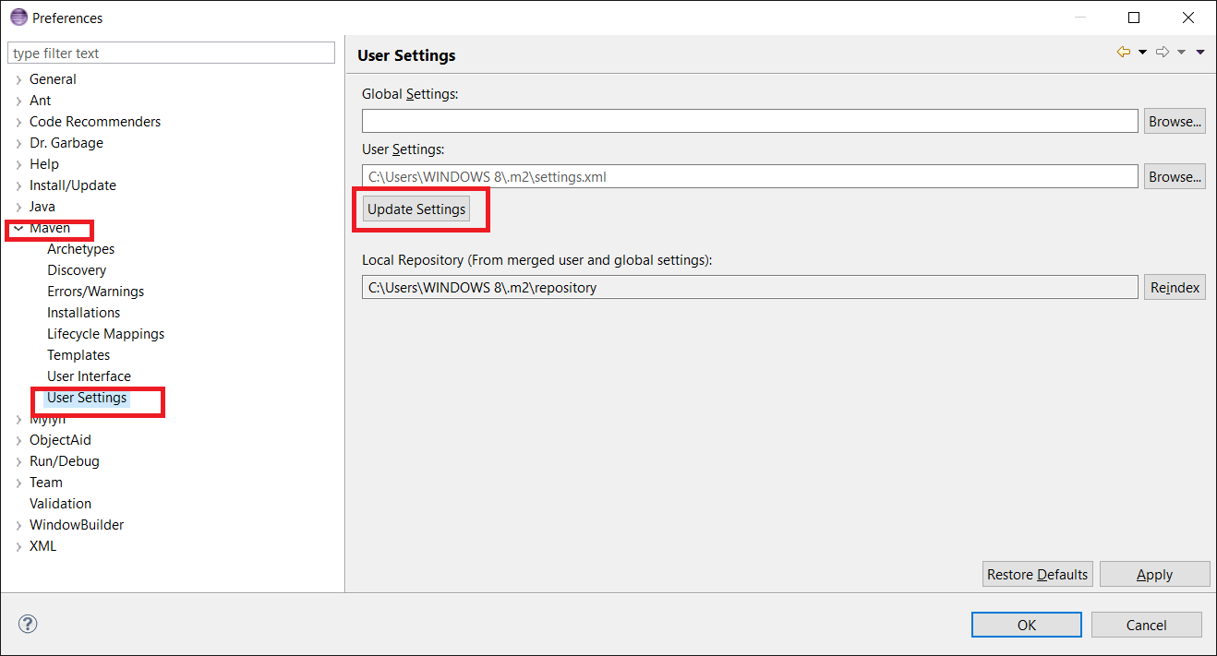This screenshot has width=1217, height=656.
Task: Click Restore Defaults button
Action: (x=1038, y=574)
